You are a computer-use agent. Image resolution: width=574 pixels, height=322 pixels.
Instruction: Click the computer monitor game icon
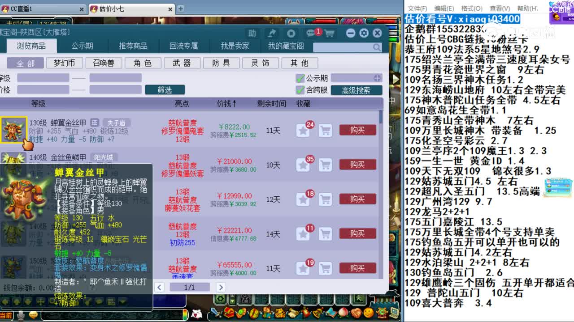pyautogui.click(x=394, y=313)
